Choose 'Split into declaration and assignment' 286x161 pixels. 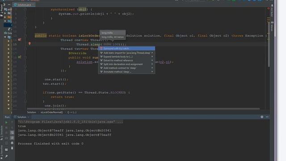[126, 64]
